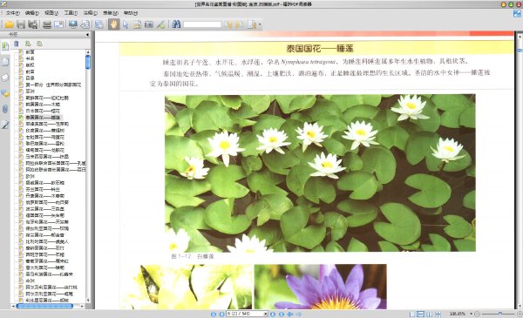Select bookmark 第一部分 世界部分国家国花

pos(53,85)
